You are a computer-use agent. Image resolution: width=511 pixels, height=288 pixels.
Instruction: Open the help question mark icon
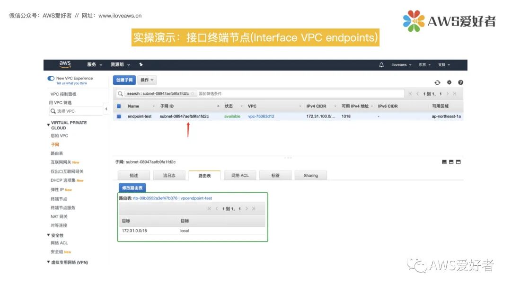click(460, 82)
